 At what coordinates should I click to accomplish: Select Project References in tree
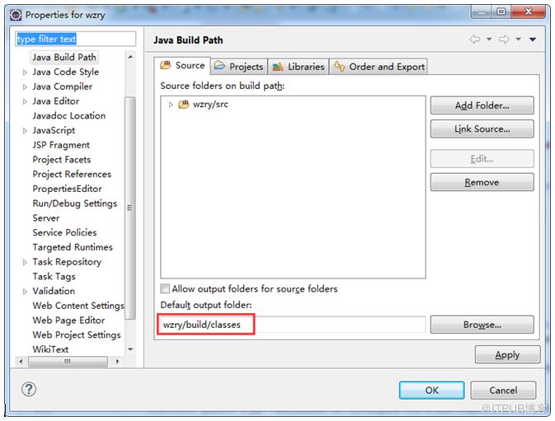coord(72,175)
